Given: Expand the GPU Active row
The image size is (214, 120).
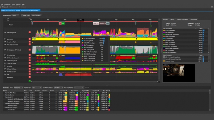Looking at the screenshot, I should click(x=5, y=39).
